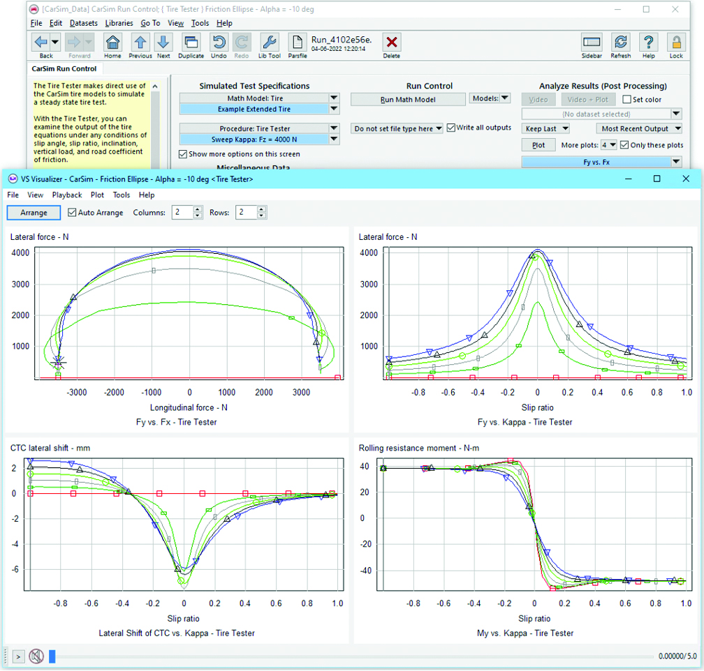The width and height of the screenshot is (704, 671).
Task: Click the CarSim app icon in title bar
Action: [x=34, y=9]
